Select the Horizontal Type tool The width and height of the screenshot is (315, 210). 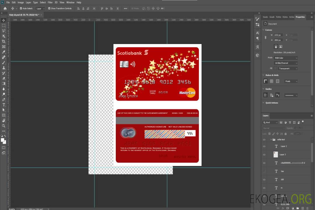(4, 105)
